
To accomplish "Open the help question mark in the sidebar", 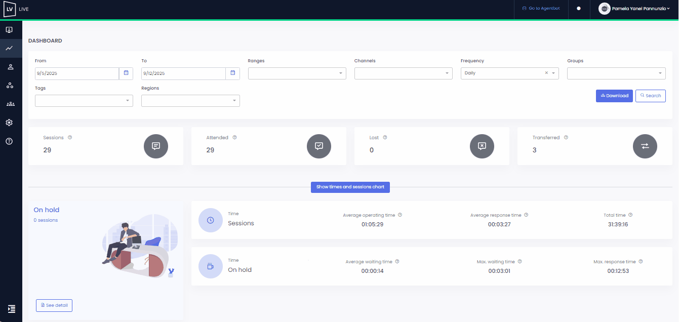I will (x=9, y=141).
